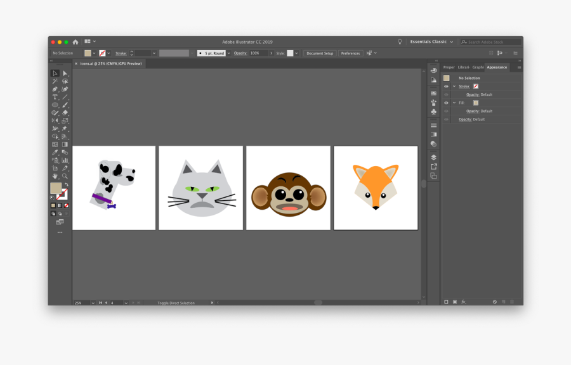The height and width of the screenshot is (365, 571).
Task: Activate the Zoom tool
Action: point(65,176)
